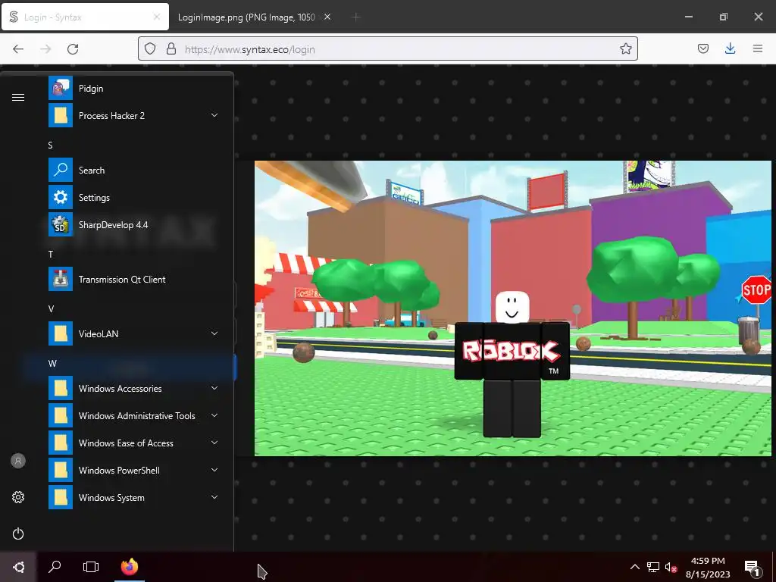The image size is (776, 582).
Task: Reload the current page
Action: (73, 48)
